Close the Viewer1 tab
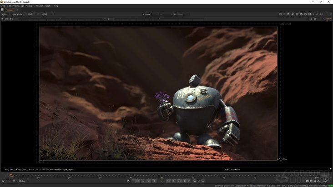The height and width of the screenshot is (187, 333). click(18, 10)
